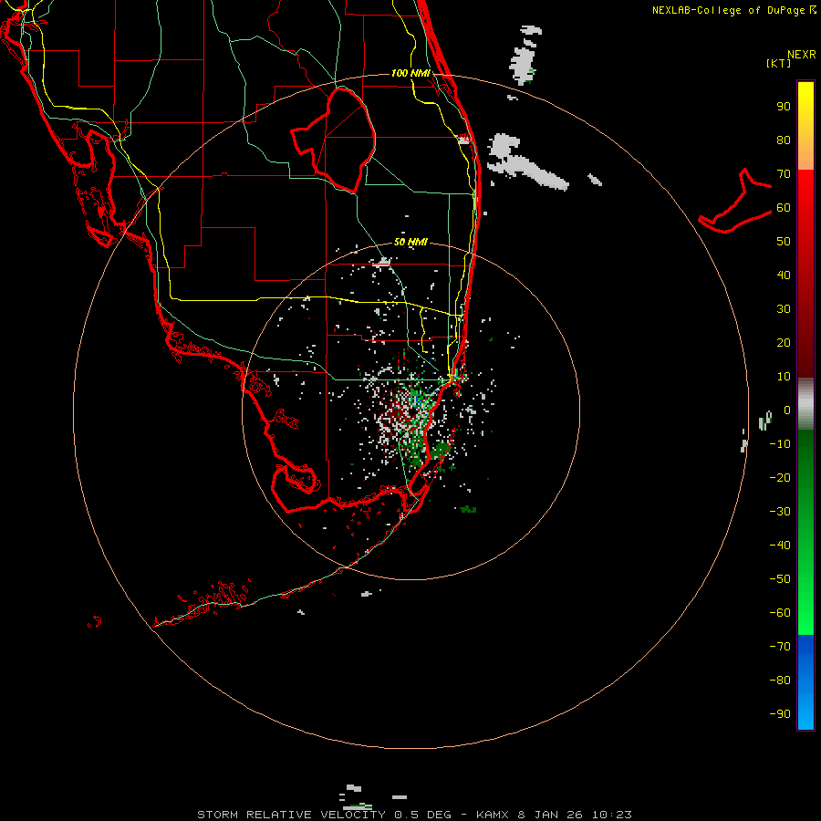Click the -70 value on velocity scale
821x821 pixels.
(780, 647)
